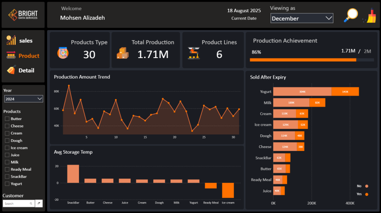Click the broom clear filters icon

click(371, 16)
